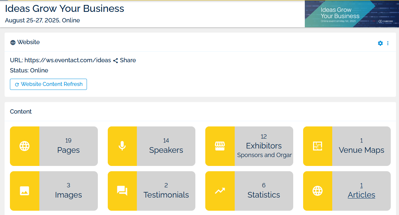
Task: Click the event title Ideas Grow Your Business
Action: (x=64, y=9)
